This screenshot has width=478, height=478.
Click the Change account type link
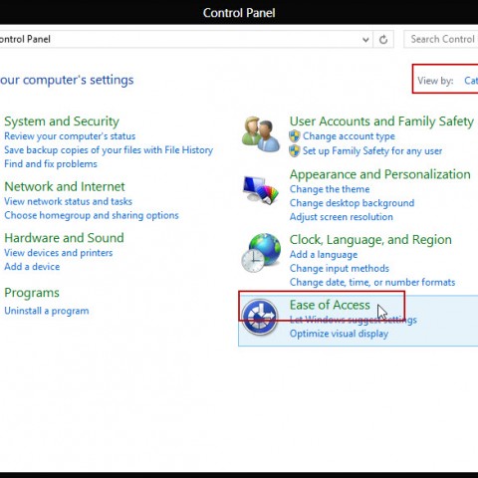pyautogui.click(x=349, y=136)
